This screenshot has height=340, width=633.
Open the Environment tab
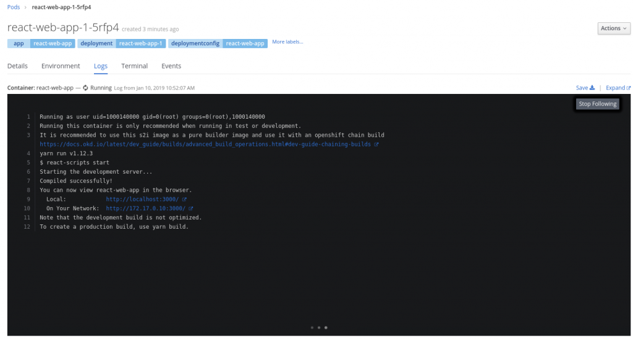[x=61, y=66]
